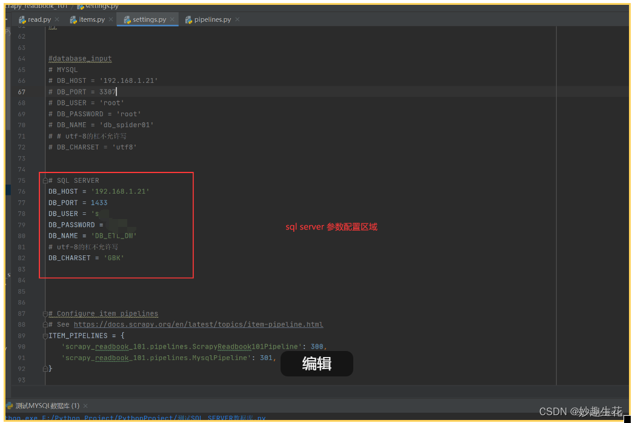Click the Python icon on the settings.py tab

(x=128, y=19)
